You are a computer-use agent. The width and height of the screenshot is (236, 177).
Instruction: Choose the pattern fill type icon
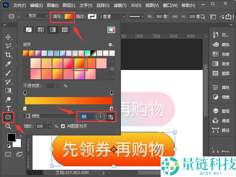[64, 30]
